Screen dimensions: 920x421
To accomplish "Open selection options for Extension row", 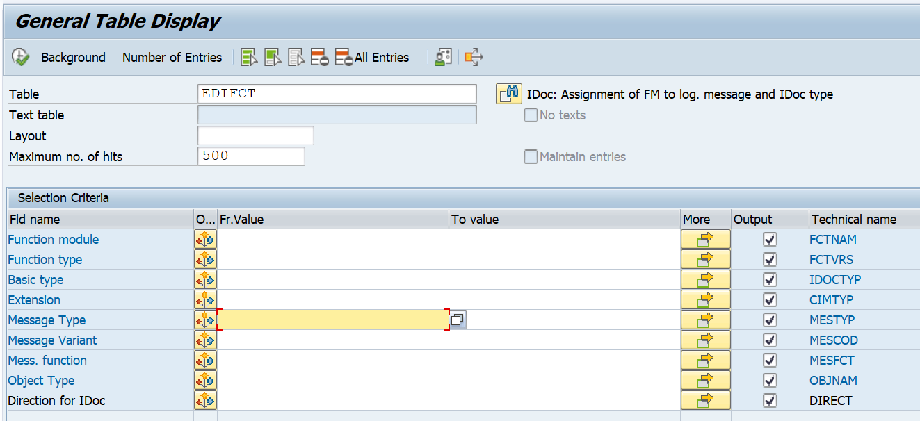I will [x=205, y=299].
